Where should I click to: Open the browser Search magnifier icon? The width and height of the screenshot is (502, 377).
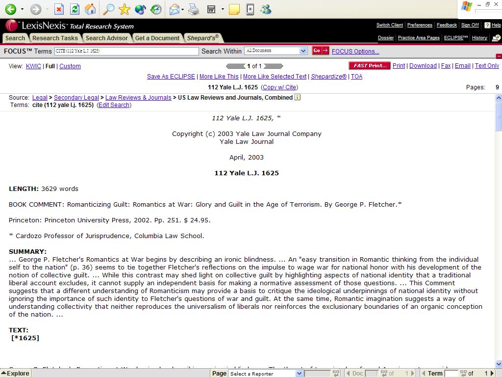tap(108, 9)
